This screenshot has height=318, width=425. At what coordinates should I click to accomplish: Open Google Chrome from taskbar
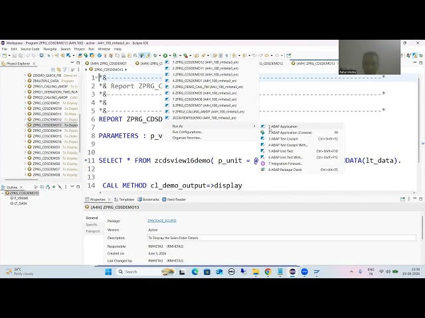coord(268,272)
